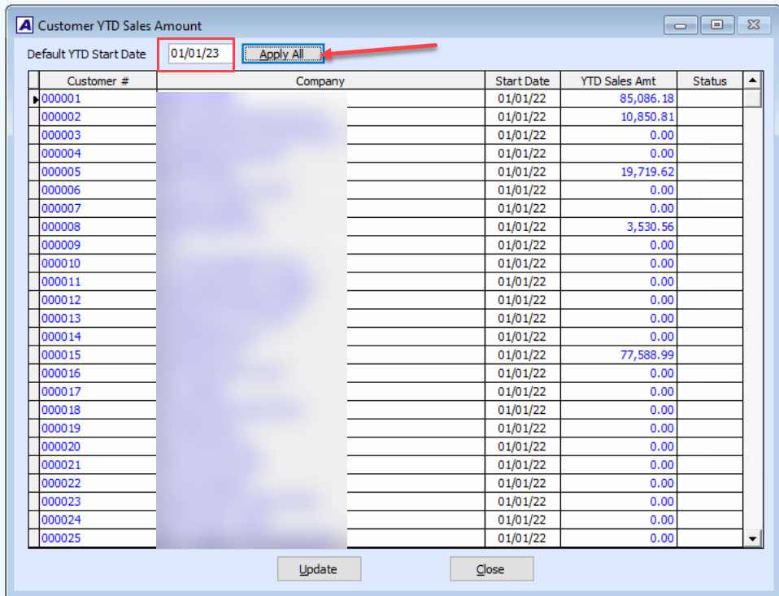Click the Company column header

(x=320, y=80)
